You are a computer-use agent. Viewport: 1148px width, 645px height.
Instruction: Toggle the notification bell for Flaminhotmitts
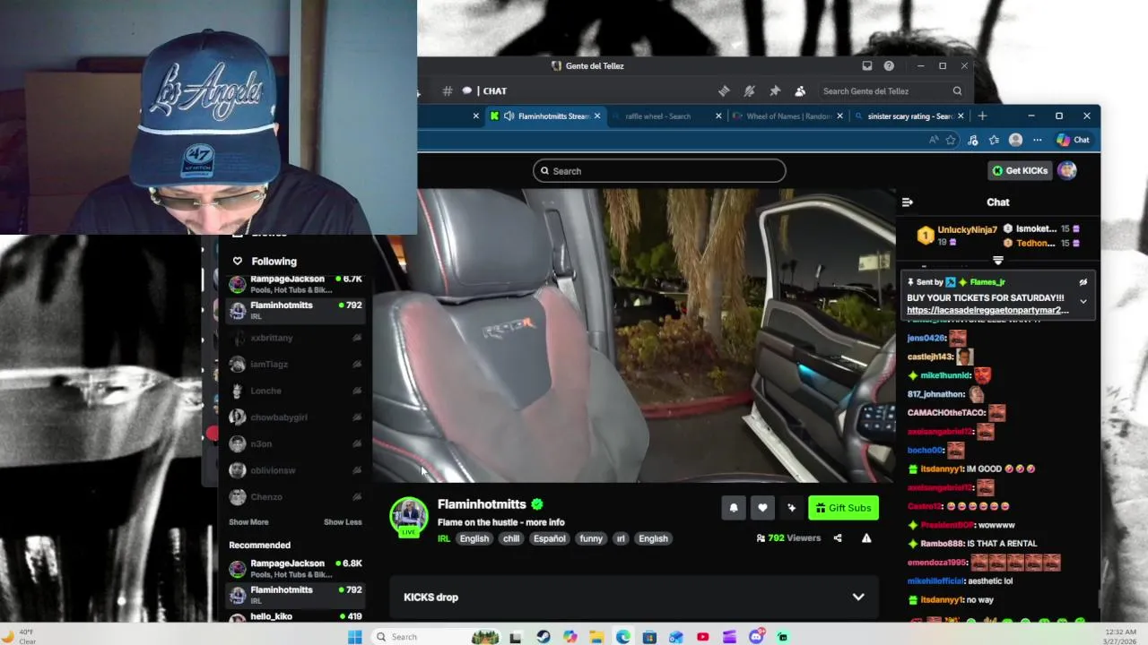pyautogui.click(x=734, y=508)
